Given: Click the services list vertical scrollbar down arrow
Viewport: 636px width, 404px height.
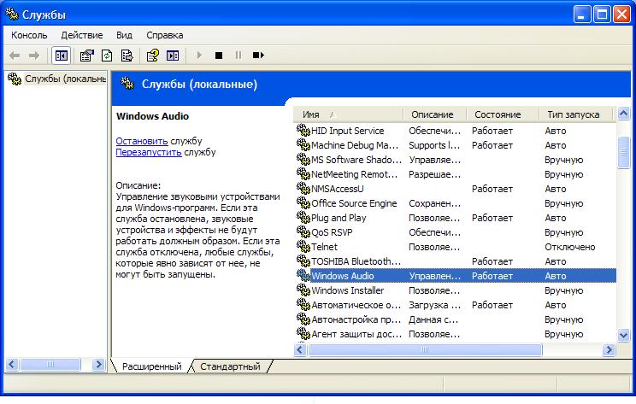Looking at the screenshot, I should pyautogui.click(x=623, y=335).
